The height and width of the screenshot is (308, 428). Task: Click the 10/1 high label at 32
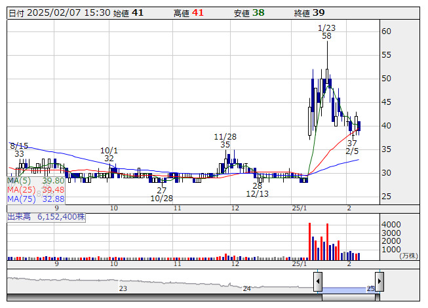109,154
